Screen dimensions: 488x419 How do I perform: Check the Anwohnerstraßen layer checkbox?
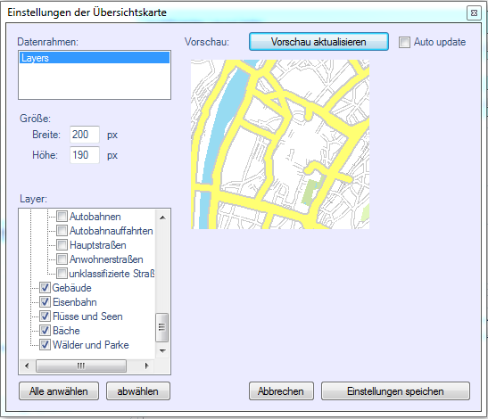[x=62, y=259]
